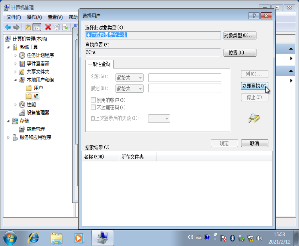The width and height of the screenshot is (299, 246).
Task: Close the 选择用户 dialog
Action: click(266, 16)
